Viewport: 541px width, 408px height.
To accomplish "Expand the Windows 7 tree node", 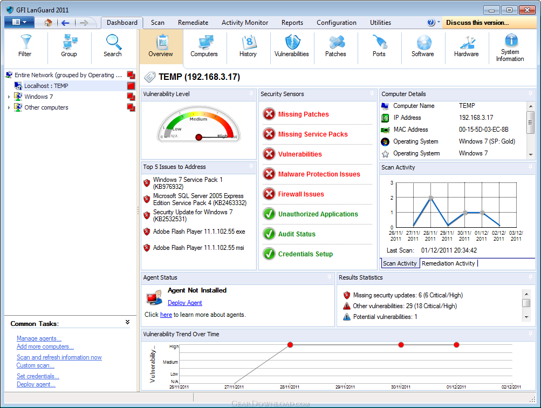I will tap(9, 97).
